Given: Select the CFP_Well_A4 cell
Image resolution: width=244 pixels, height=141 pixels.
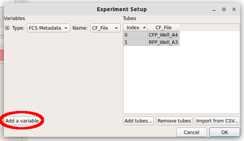Looking at the screenshot, I should (x=163, y=35).
